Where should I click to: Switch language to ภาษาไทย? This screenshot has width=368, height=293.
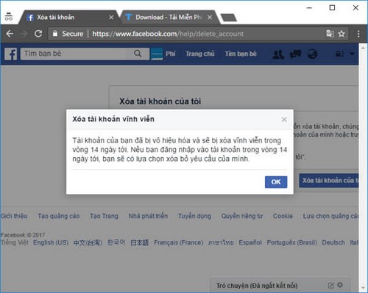click(x=221, y=242)
